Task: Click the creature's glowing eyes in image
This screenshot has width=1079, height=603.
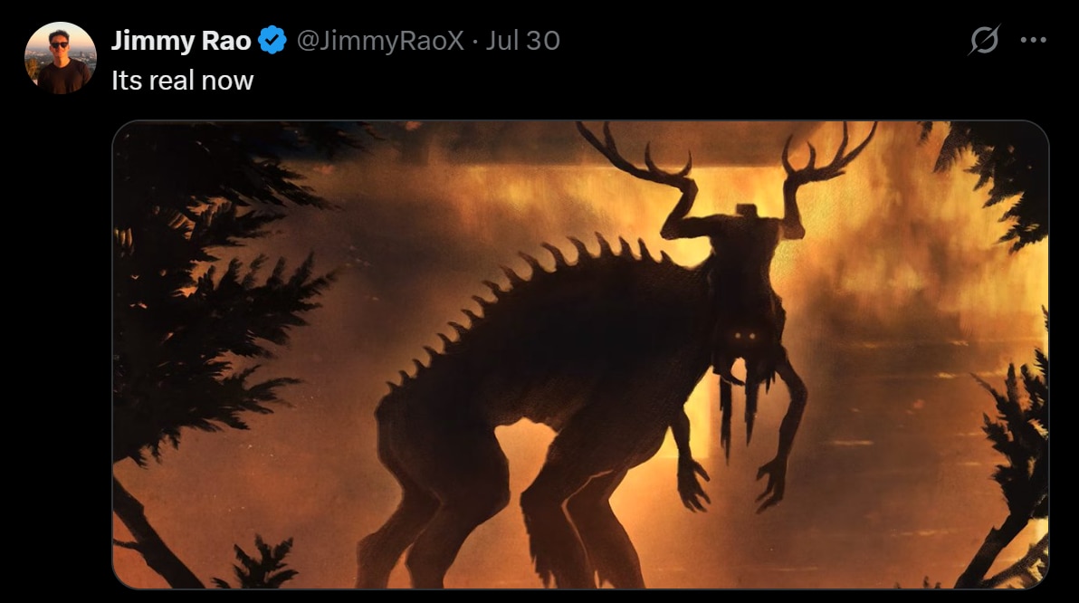Action: [747, 337]
